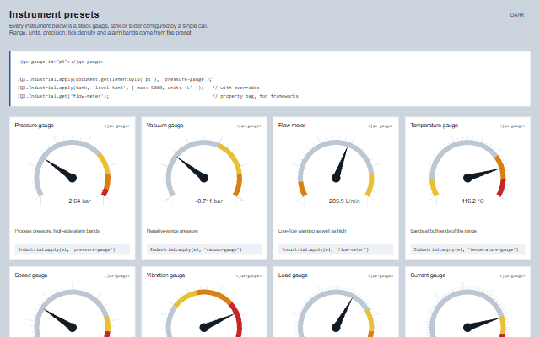Click the Speed gauge card title

coord(31,275)
